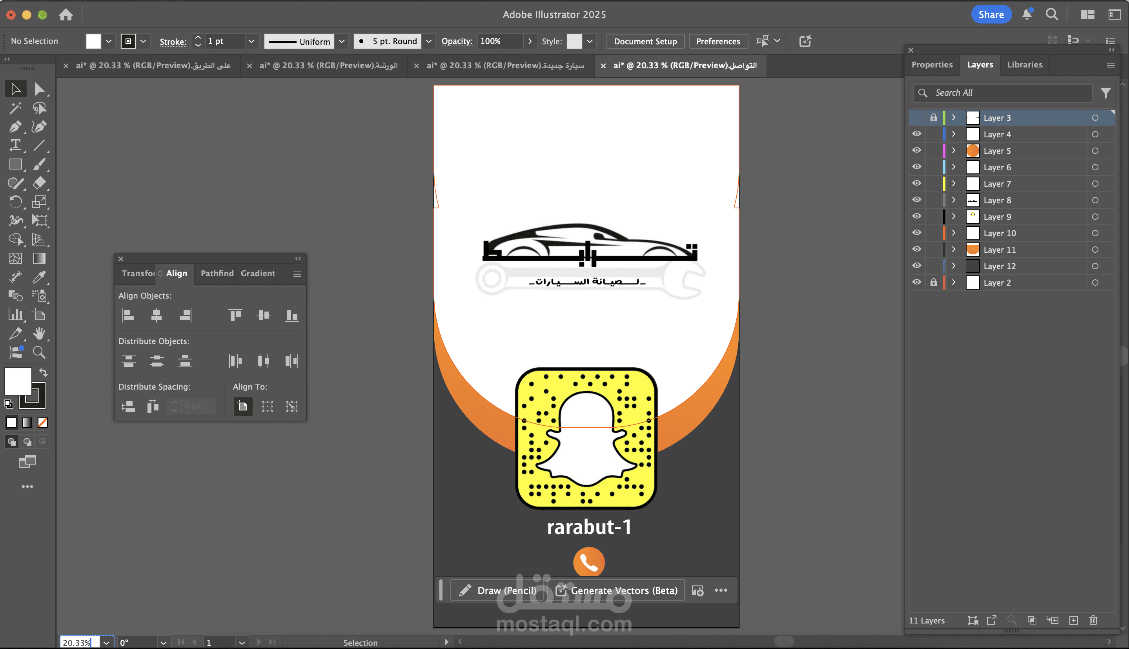Unlock Layer 2 via lock icon
The image size is (1129, 649).
(933, 282)
